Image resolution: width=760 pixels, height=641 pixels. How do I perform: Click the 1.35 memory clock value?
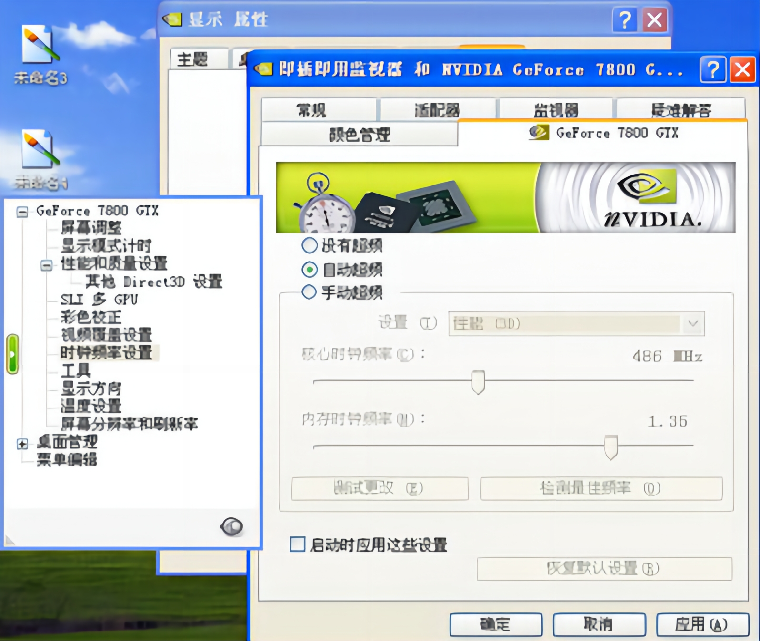click(x=668, y=421)
